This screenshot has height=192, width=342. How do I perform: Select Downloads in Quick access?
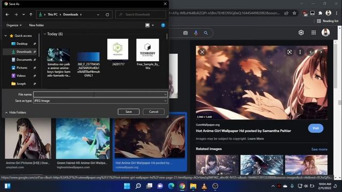24,52
